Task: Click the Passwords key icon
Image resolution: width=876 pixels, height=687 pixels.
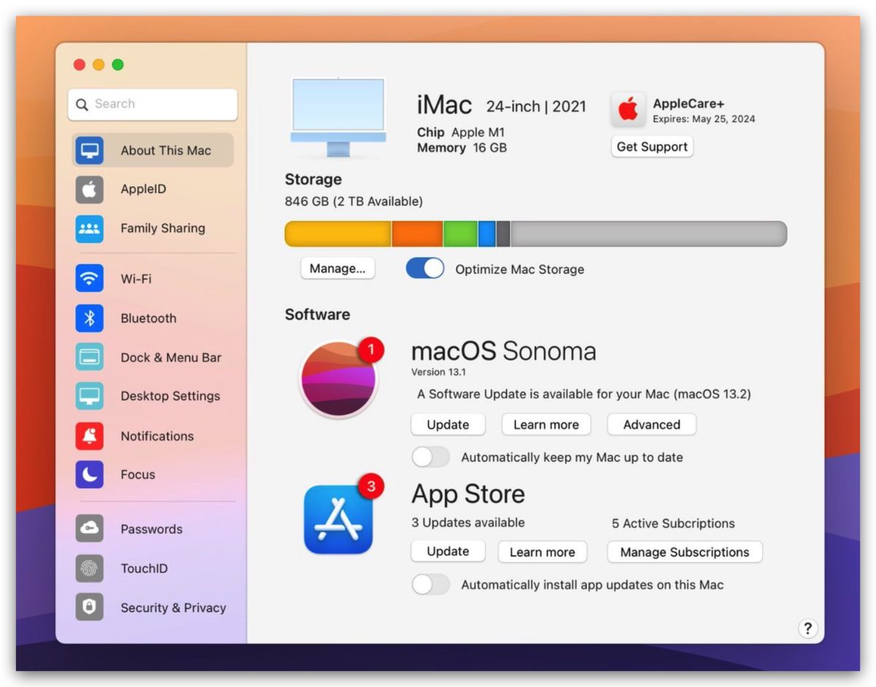Action: click(90, 529)
